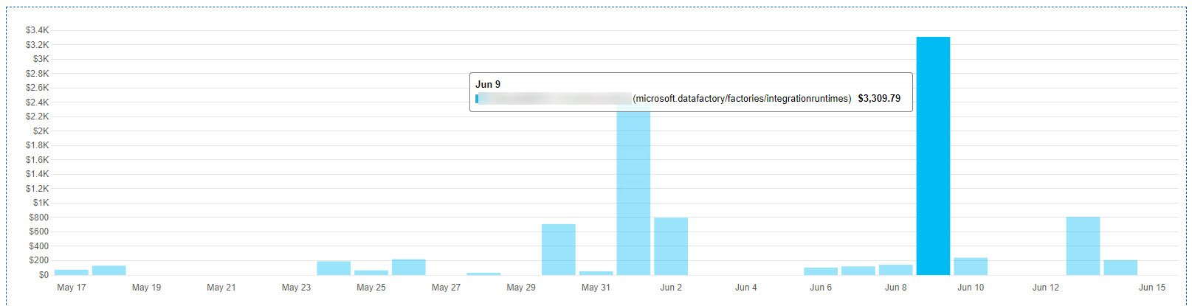Viewport: 1192px width, 306px height.
Task: Click the Jun 7 bar
Action: coord(858,271)
